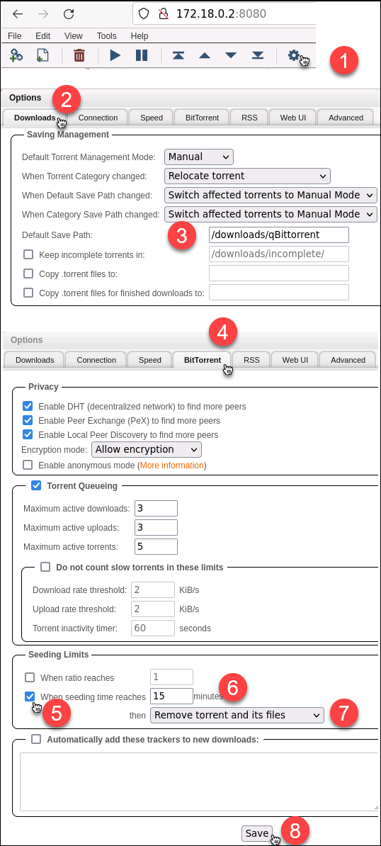The height and width of the screenshot is (846, 381).
Task: Enable anonymous mode checkbox
Action: click(x=28, y=465)
